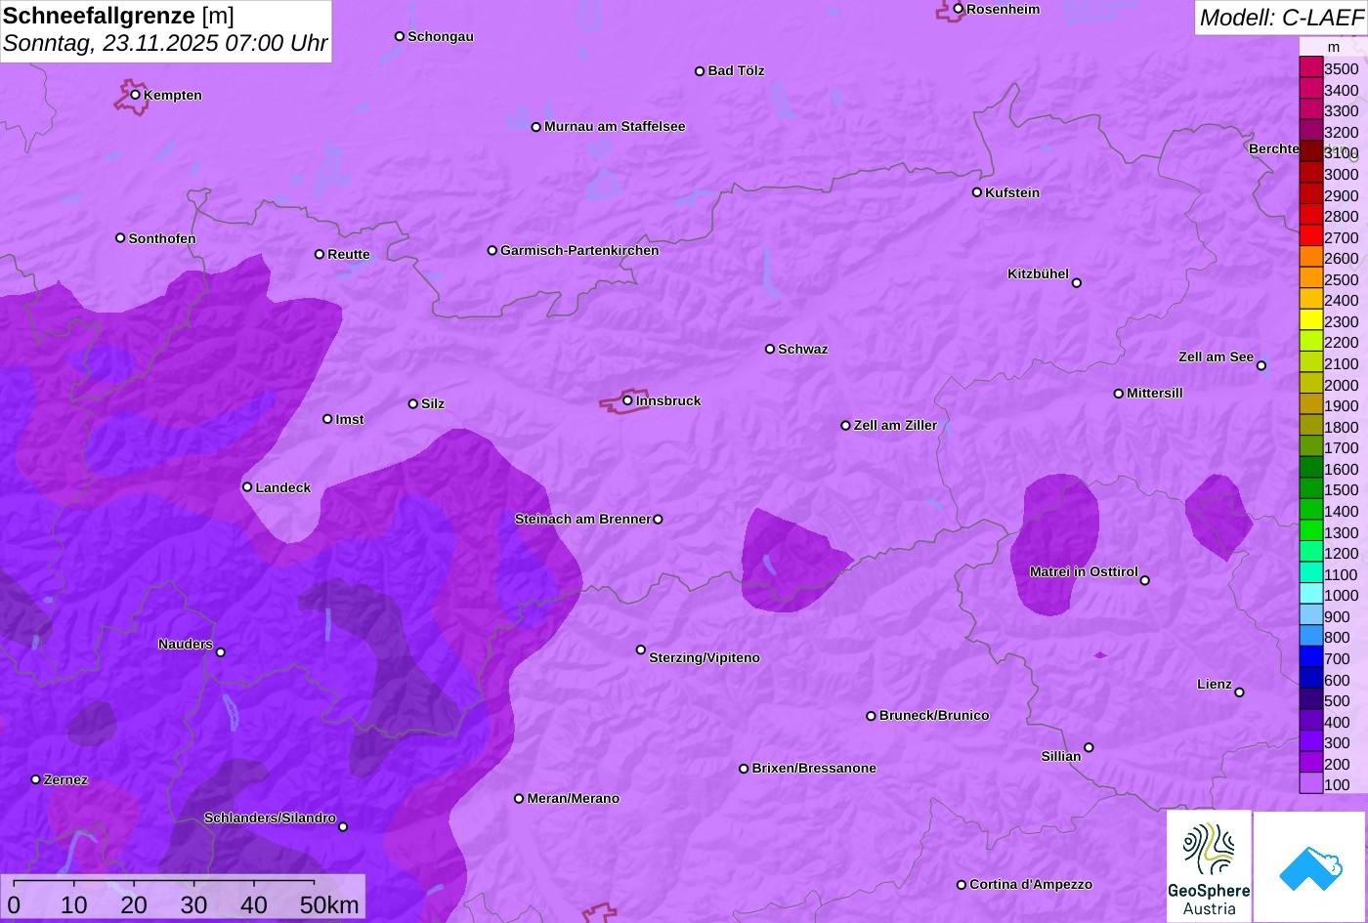Click the Zell am Ziller label
Screen dimensions: 1368x923
895,425
